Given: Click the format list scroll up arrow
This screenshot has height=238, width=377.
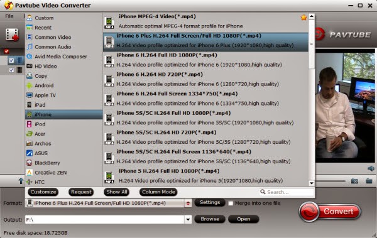Looking at the screenshot, I should [x=312, y=16].
